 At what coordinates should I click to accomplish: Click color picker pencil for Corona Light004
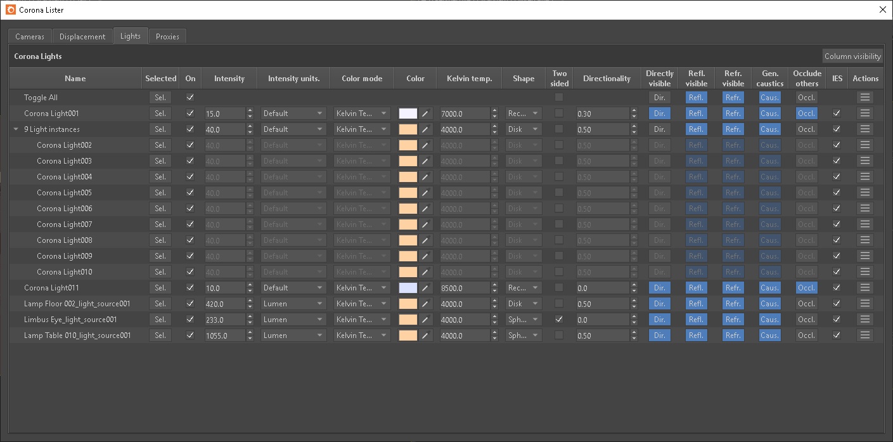click(425, 177)
